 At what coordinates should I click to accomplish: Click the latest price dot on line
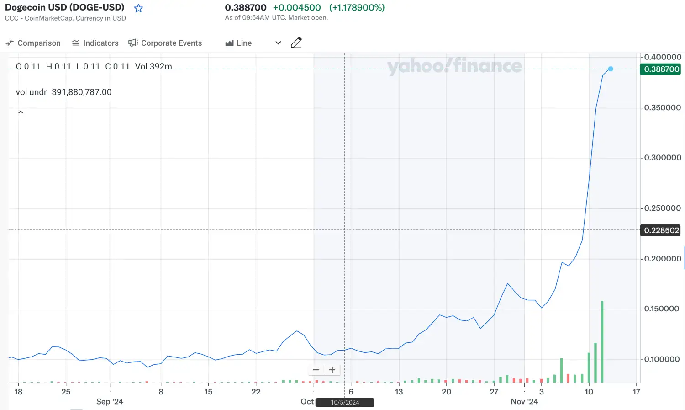click(611, 69)
